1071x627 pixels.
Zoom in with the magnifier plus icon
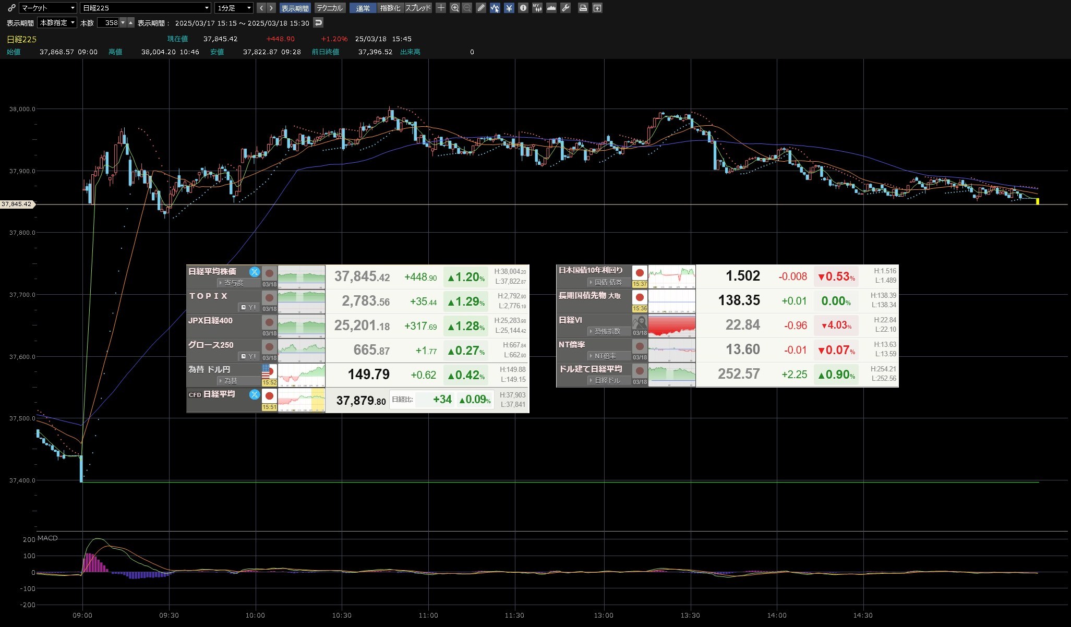coord(455,8)
